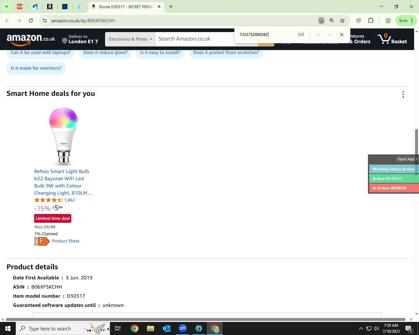The width and height of the screenshot is (419, 335).
Task: Close the find-in-page bar
Action: pos(342,35)
